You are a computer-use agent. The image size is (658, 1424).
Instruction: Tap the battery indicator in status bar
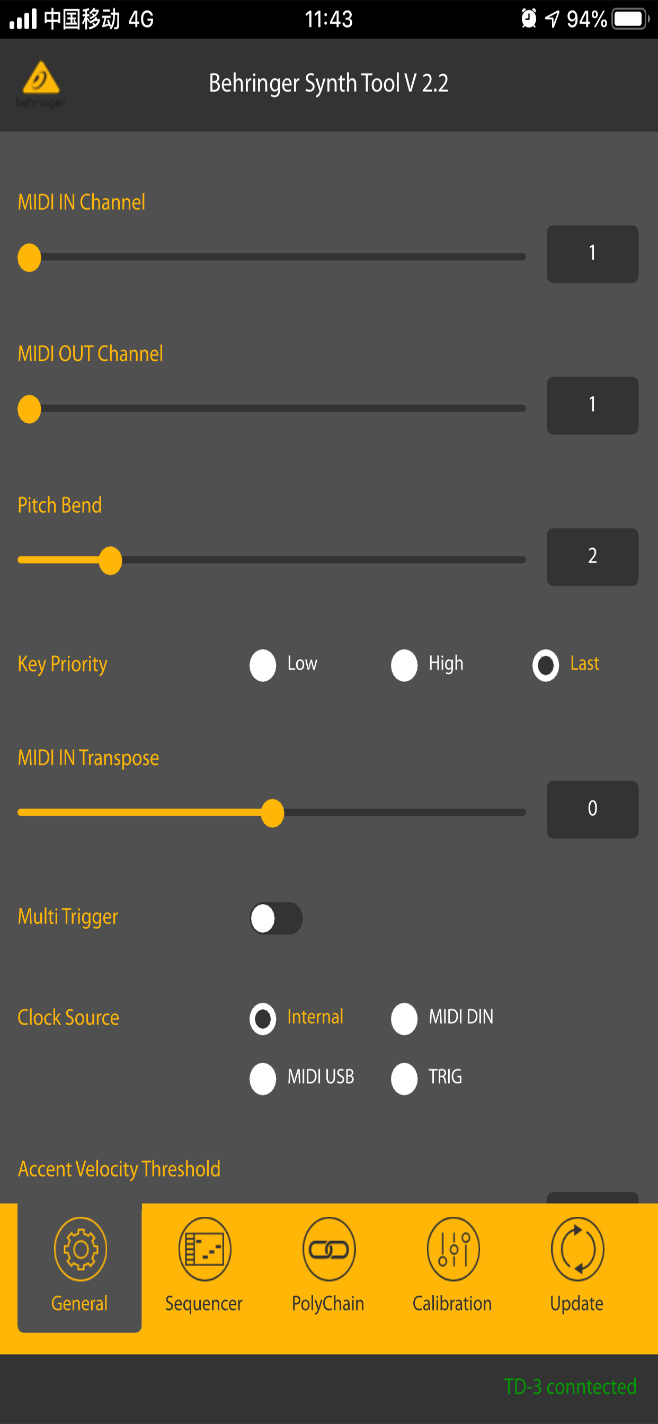tap(630, 20)
